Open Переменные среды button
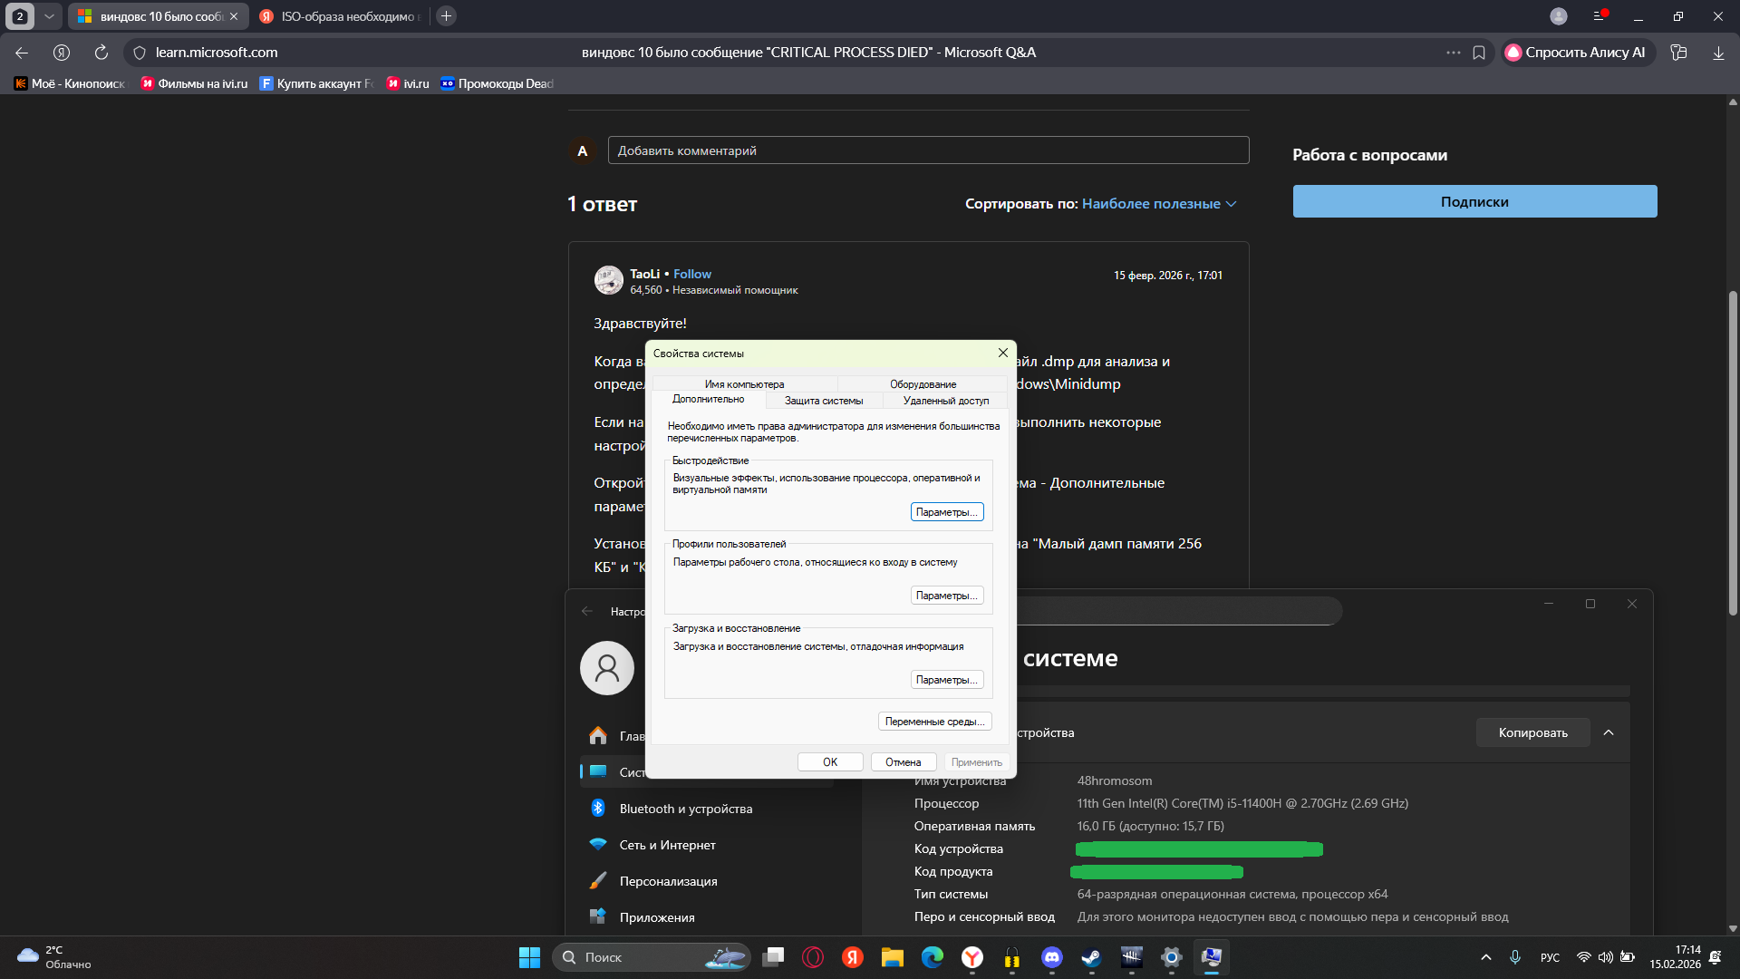Viewport: 1740px width, 979px height. point(934,722)
